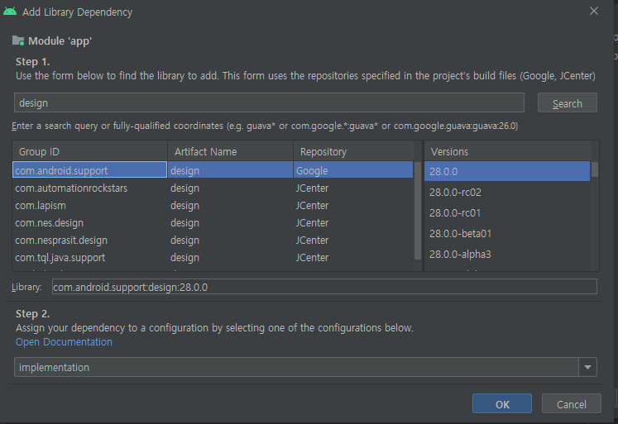618x424 pixels.
Task: Select version 28.0.0-rc02
Action: tap(507, 192)
